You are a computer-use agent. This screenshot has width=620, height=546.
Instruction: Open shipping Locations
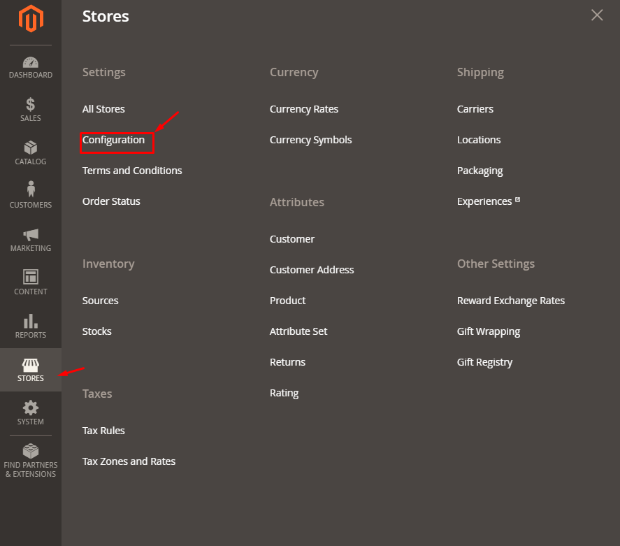(479, 140)
